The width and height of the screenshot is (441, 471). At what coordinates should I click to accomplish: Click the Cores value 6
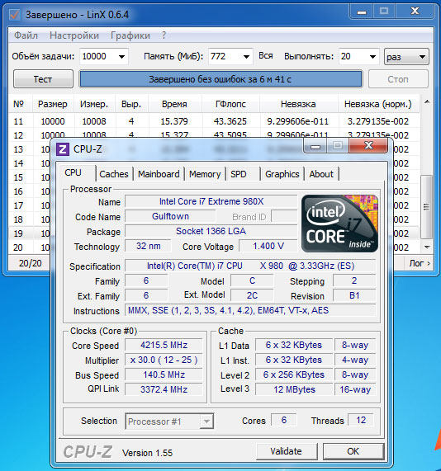coord(283,420)
